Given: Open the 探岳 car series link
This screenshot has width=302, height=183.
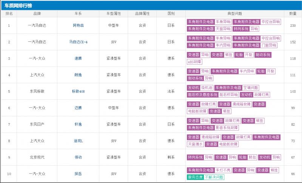Looking at the screenshot, I should coord(78,174).
